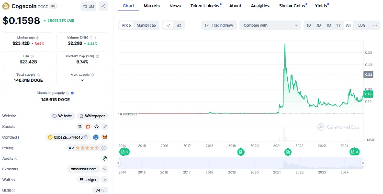Open the About tab
The image size is (383, 194).
[235, 6]
